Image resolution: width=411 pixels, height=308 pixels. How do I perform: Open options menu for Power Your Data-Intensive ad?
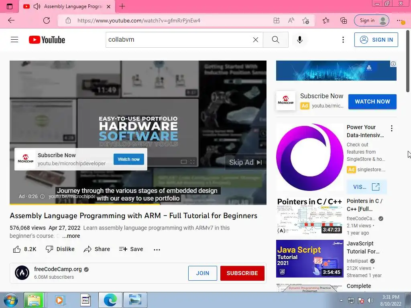coord(392,128)
